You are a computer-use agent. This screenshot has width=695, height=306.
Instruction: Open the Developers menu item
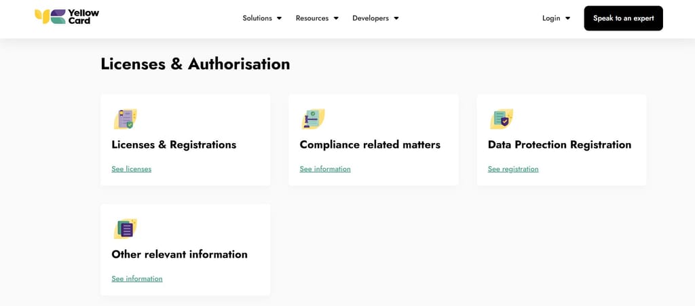coord(371,18)
